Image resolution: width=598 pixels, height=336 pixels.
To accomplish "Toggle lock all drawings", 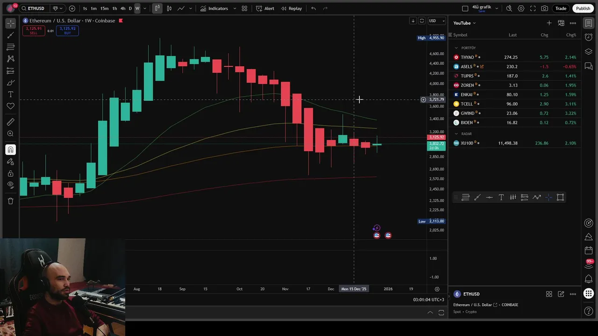I will (10, 174).
